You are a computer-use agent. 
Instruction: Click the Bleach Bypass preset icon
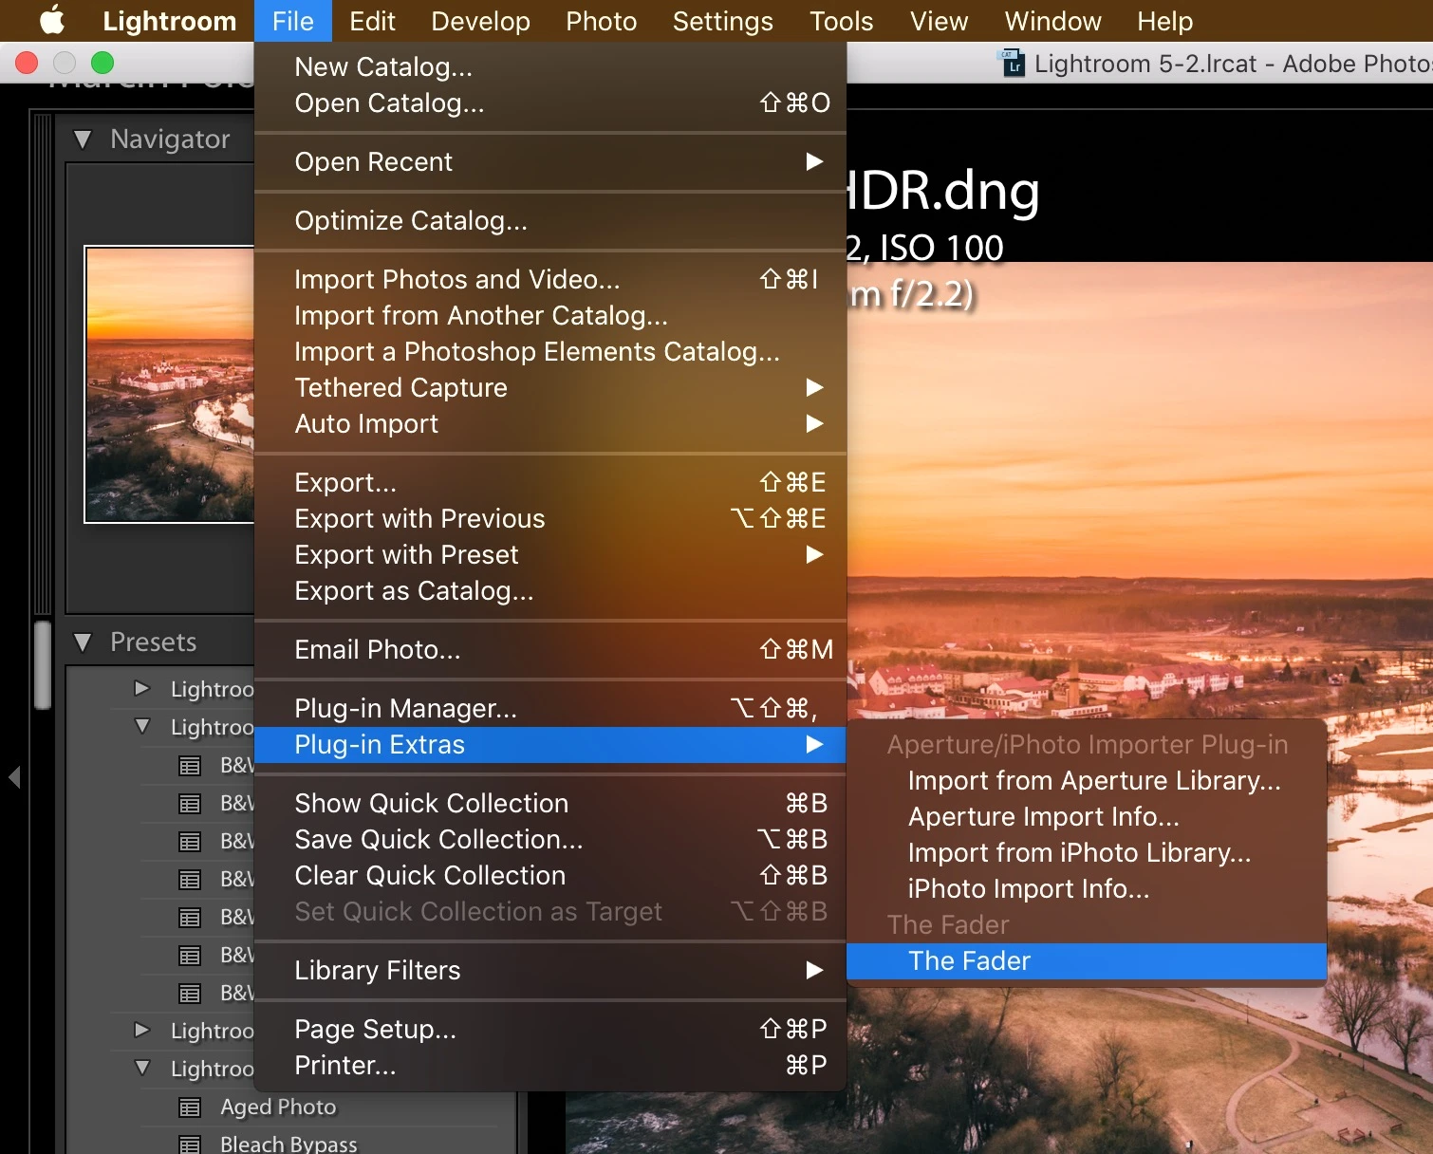pos(190,1145)
